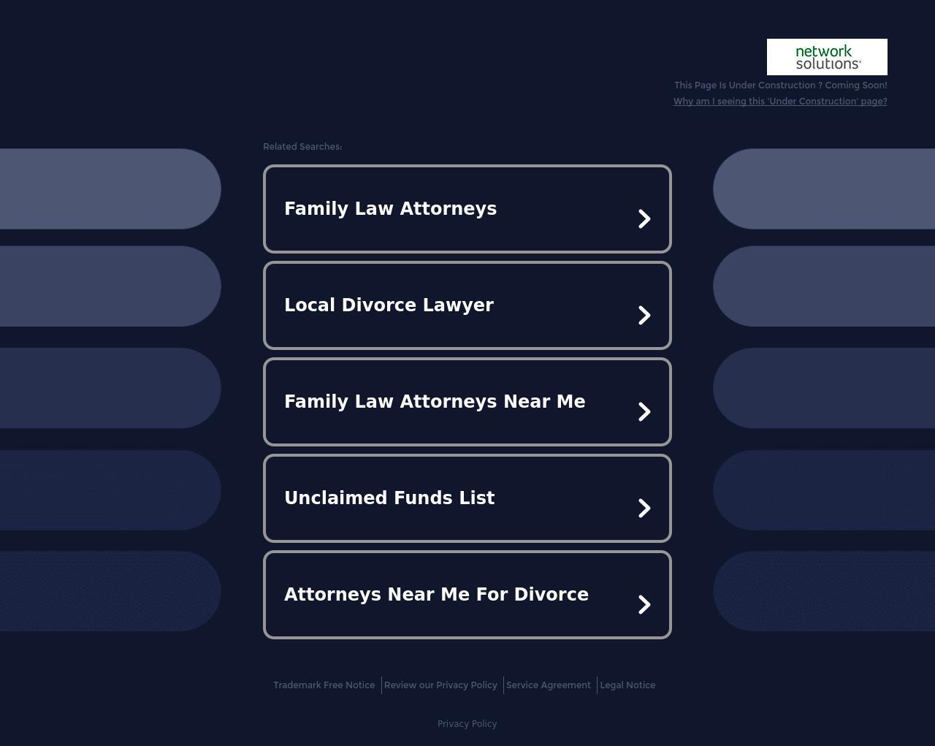This screenshot has height=746, width=935.
Task: Click the chevron arrow beside Family Law Attorneys
Action: coord(644,218)
